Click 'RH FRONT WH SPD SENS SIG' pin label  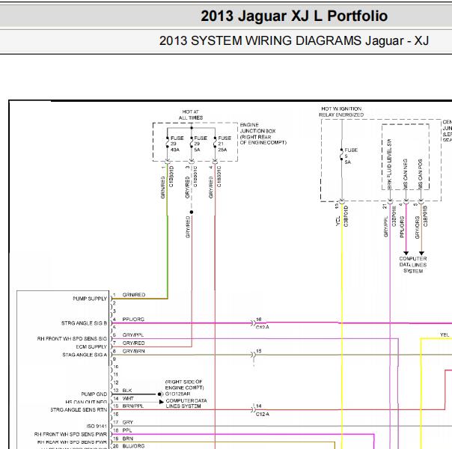(x=72, y=339)
